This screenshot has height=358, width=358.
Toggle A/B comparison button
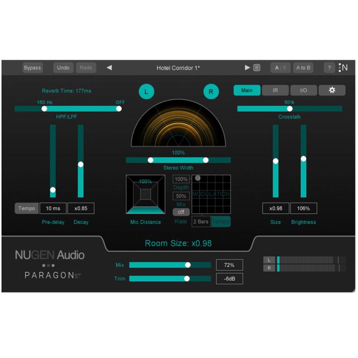[280, 68]
